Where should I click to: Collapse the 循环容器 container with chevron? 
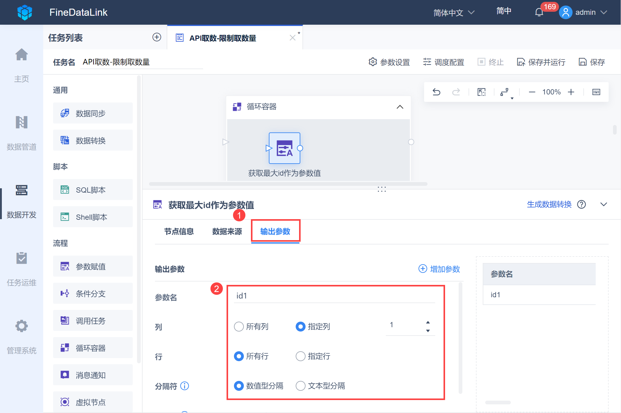pyautogui.click(x=400, y=107)
